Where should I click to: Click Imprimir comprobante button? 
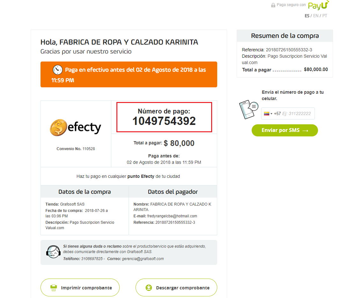pyautogui.click(x=80, y=287)
